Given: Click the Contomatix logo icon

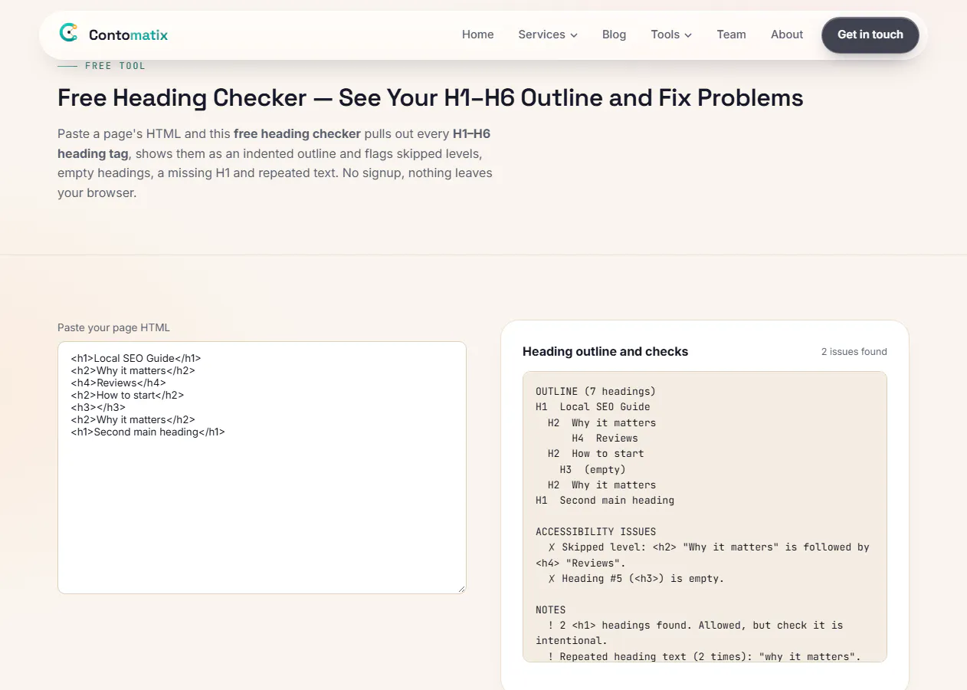Looking at the screenshot, I should pyautogui.click(x=69, y=33).
